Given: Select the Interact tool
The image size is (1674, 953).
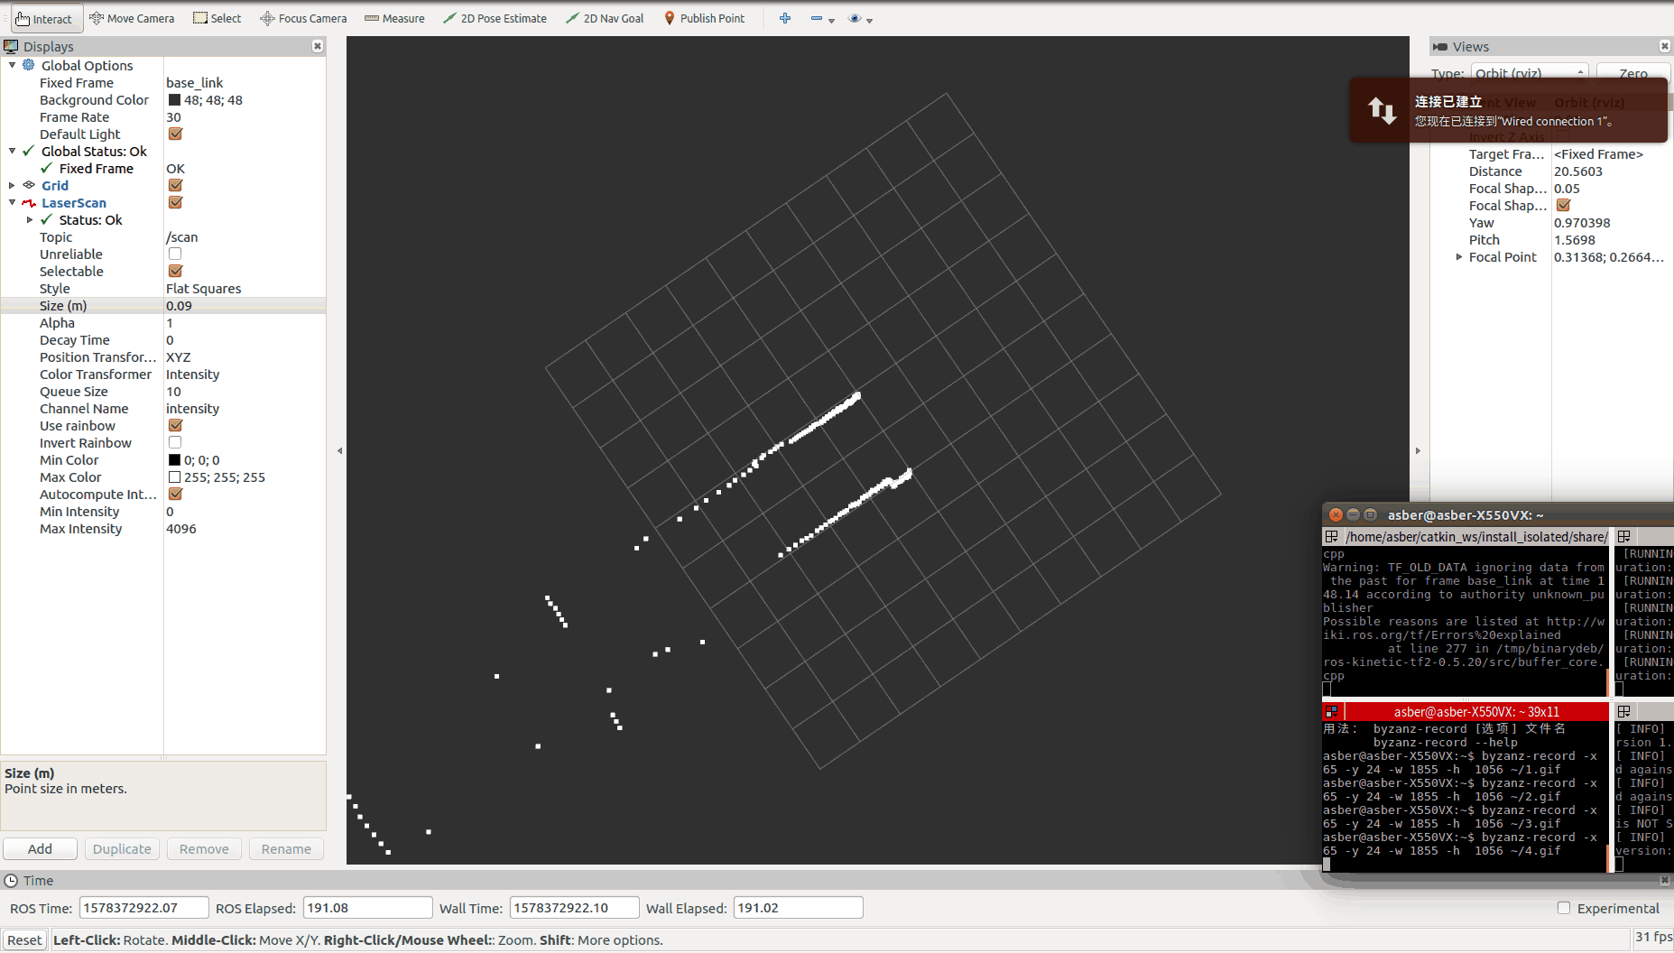Looking at the screenshot, I should click(45, 18).
